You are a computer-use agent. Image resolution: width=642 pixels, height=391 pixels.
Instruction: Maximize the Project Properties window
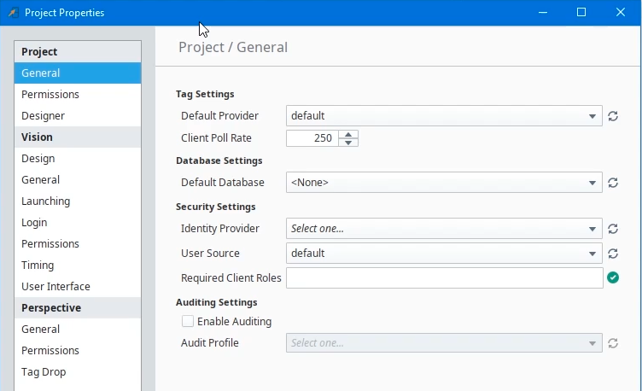pos(581,13)
